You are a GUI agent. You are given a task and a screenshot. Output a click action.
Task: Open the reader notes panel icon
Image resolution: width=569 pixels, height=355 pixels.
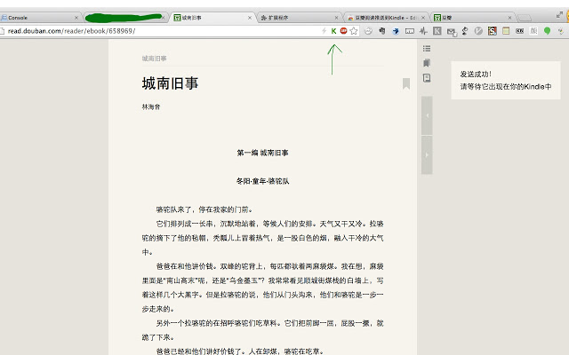pyautogui.click(x=427, y=78)
